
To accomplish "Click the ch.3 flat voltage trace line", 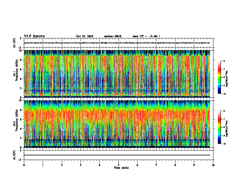I will [x=117, y=155].
